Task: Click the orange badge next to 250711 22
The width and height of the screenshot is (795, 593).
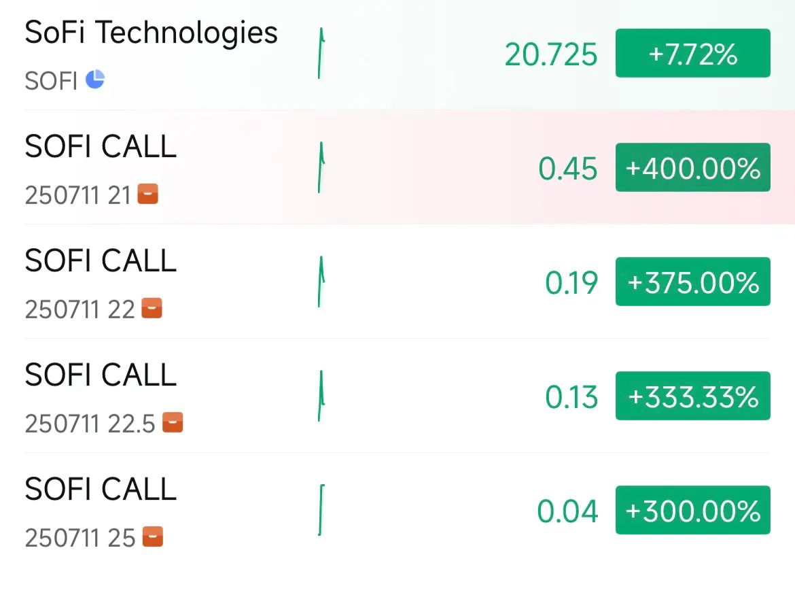Action: (152, 308)
